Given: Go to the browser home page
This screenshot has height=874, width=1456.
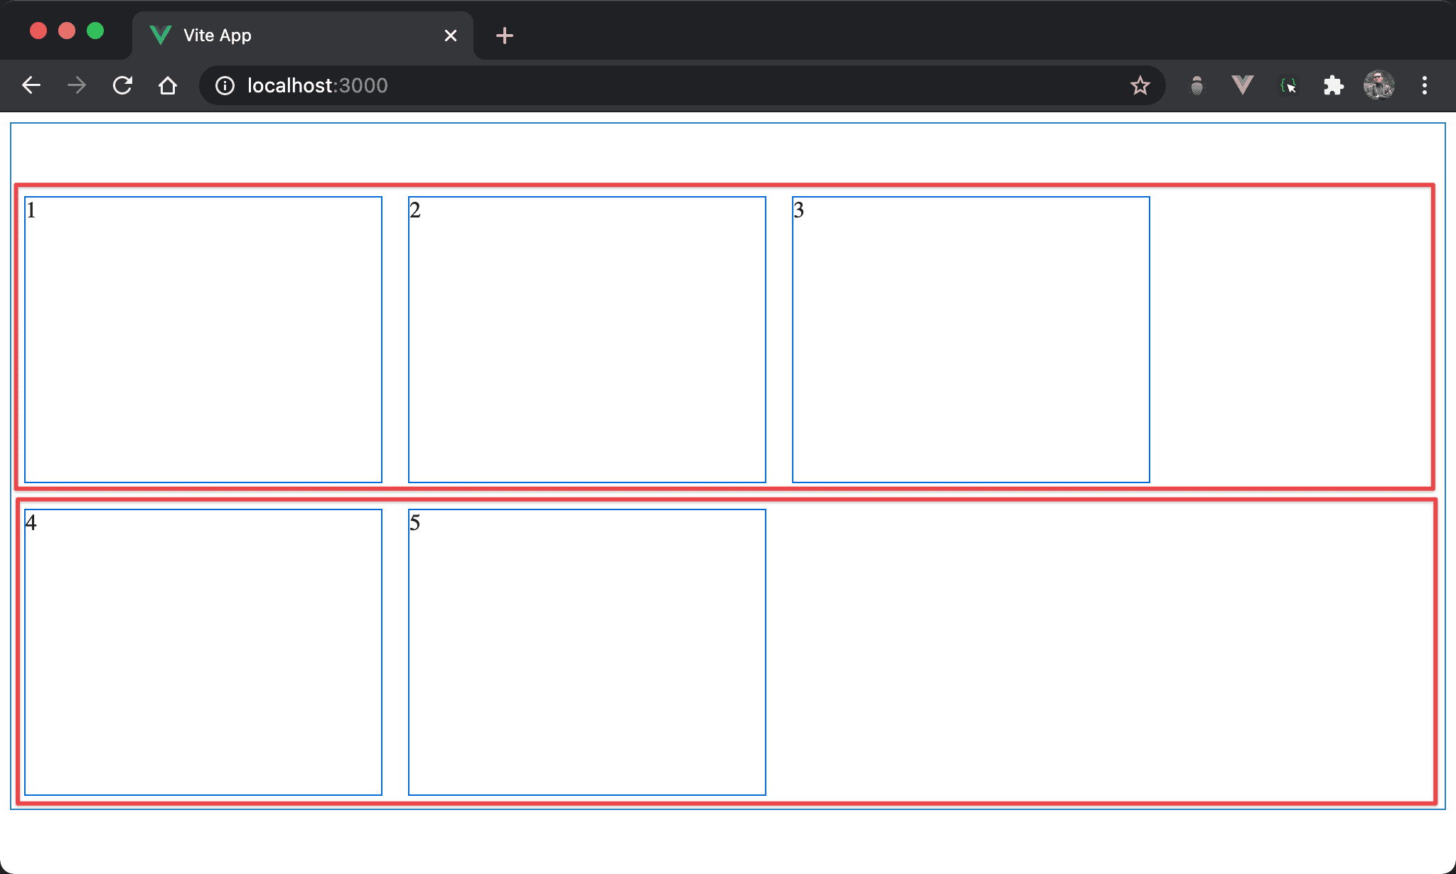Looking at the screenshot, I should tap(168, 85).
